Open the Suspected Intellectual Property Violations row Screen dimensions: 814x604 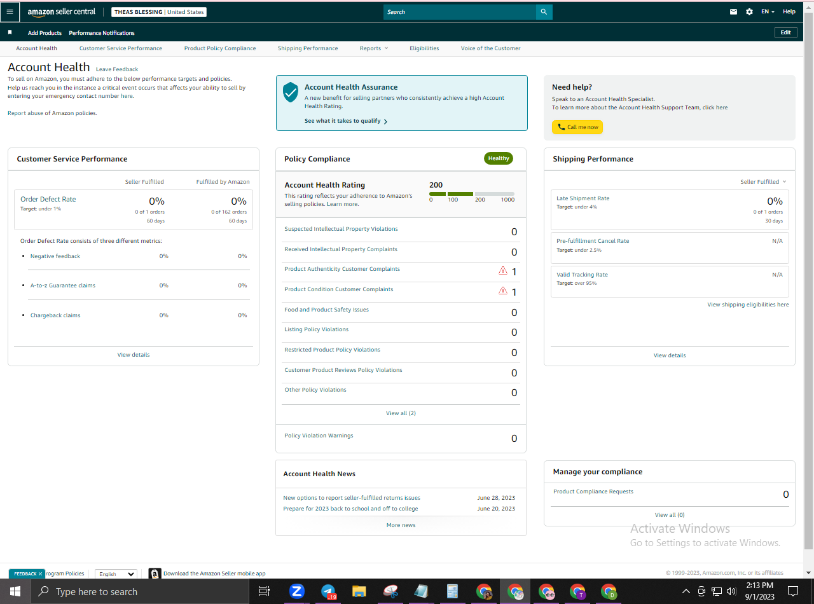(x=401, y=231)
